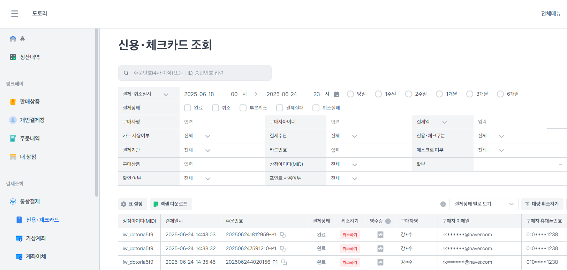Image resolution: width=567 pixels, height=270 pixels.
Task: Select the 2주일 period radio button
Action: tap(409, 94)
